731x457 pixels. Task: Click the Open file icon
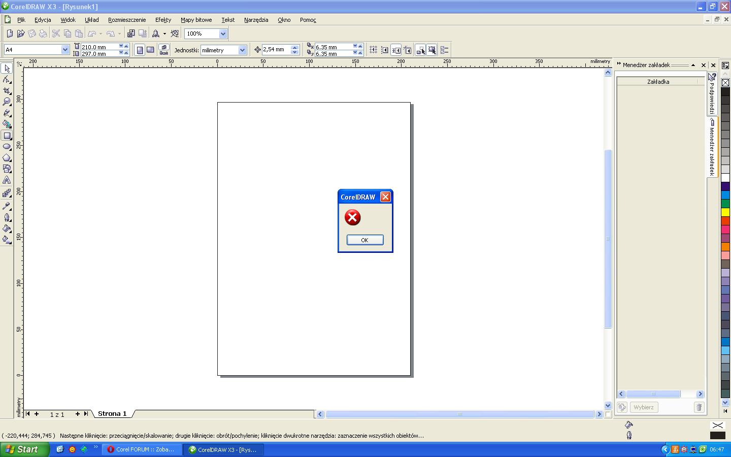point(21,34)
